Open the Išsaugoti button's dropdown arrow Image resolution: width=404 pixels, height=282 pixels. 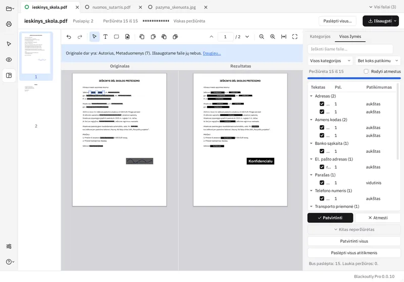tap(395, 21)
